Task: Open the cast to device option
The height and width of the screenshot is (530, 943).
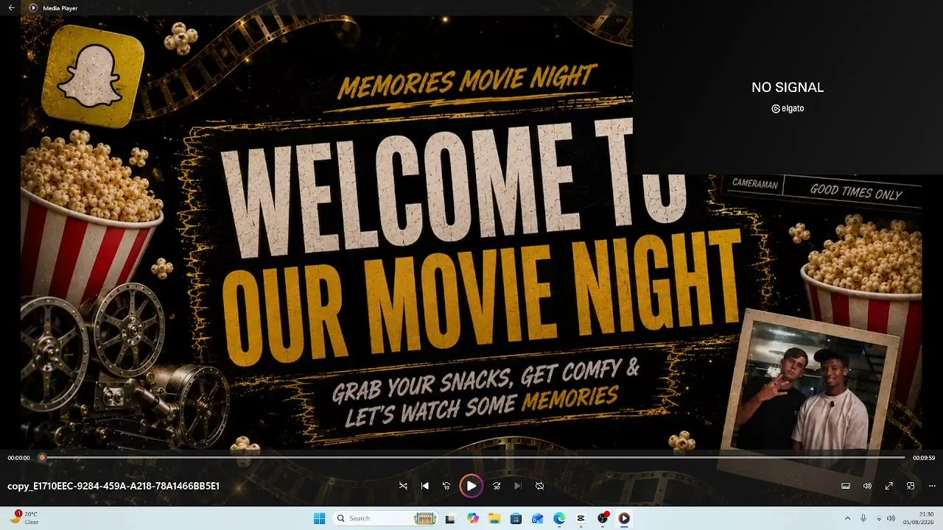Action: pos(846,486)
